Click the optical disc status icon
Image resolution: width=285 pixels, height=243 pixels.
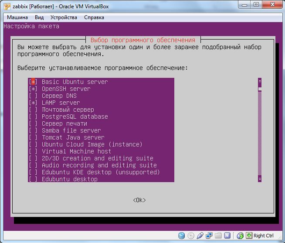(191, 236)
